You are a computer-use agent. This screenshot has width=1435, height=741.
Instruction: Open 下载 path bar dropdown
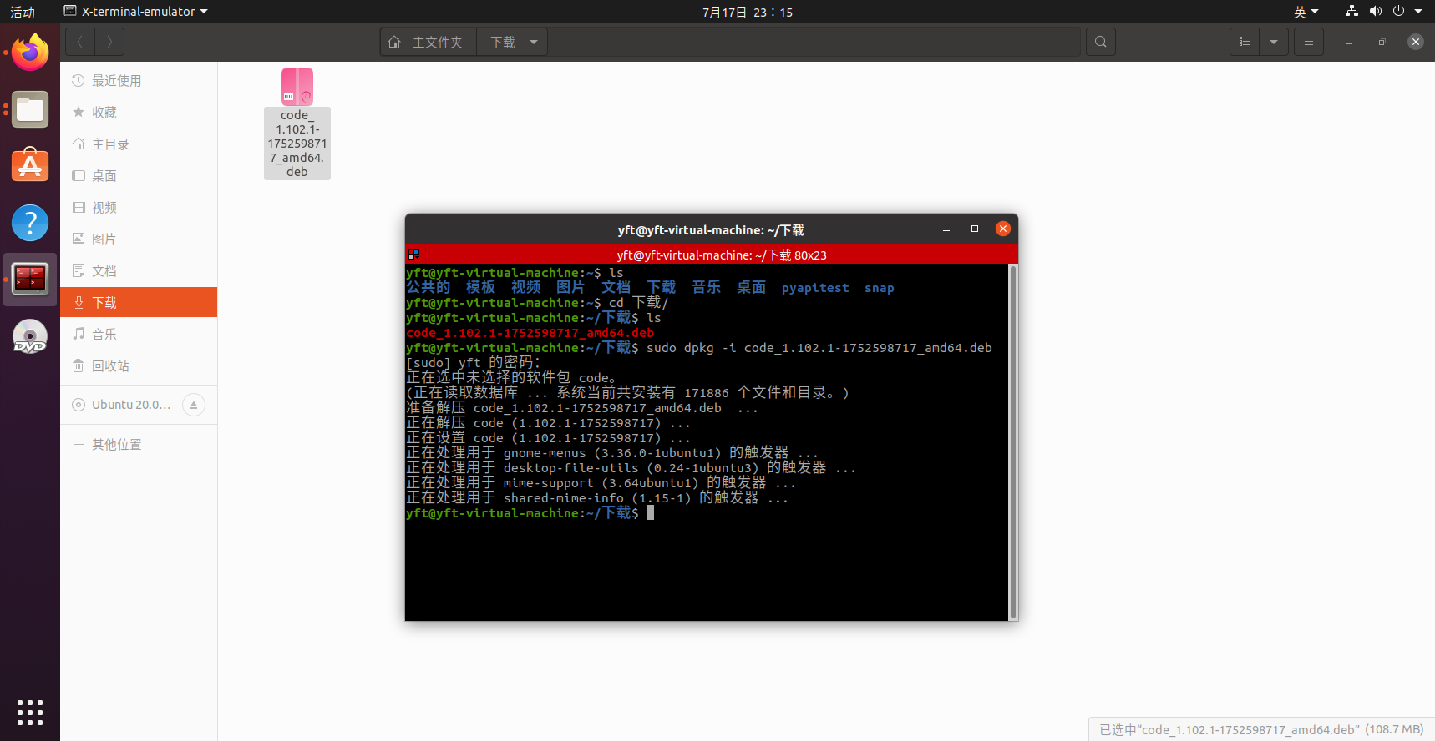tap(534, 42)
